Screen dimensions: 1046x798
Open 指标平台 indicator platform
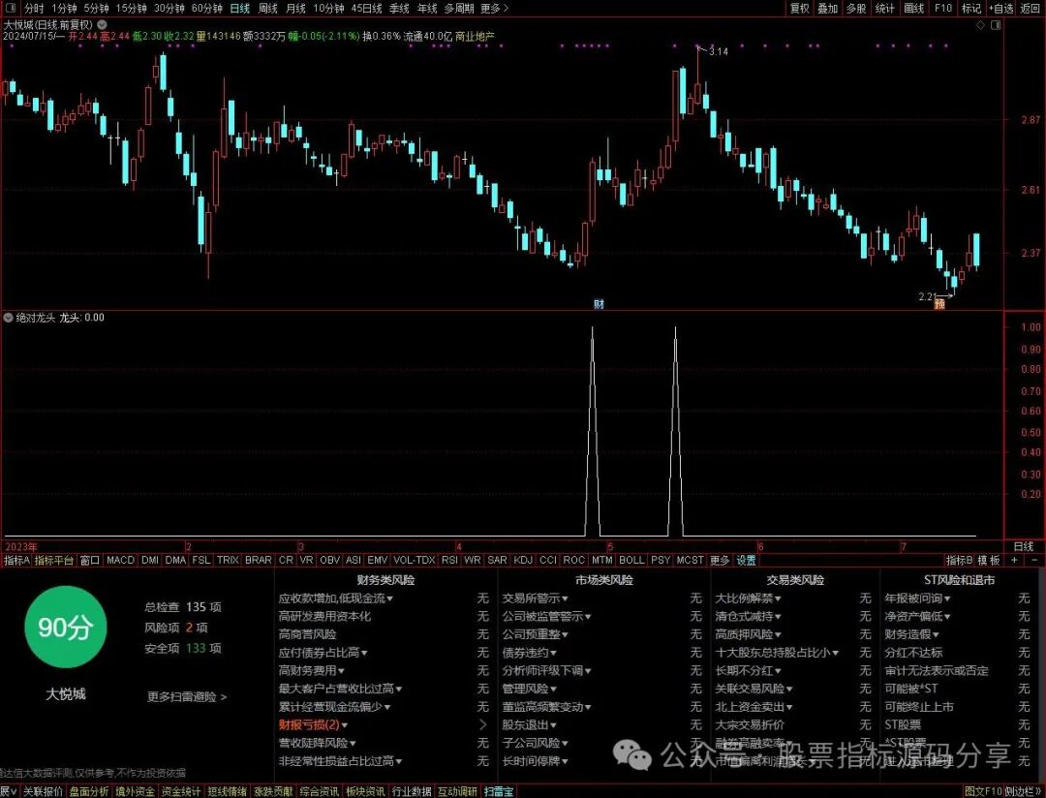coord(54,560)
